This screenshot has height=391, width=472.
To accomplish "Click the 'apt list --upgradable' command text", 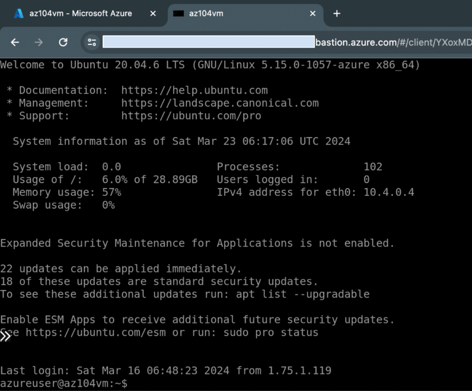I will [303, 294].
